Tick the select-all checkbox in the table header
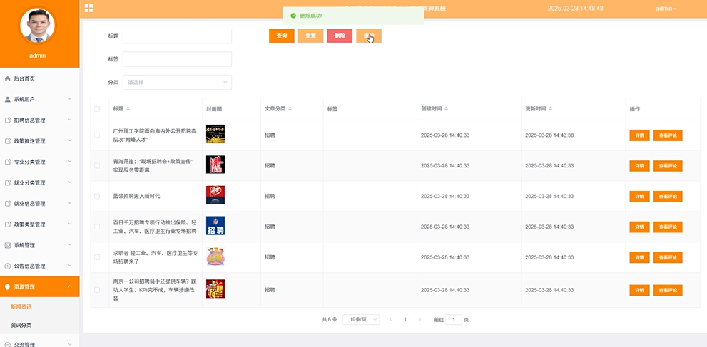This screenshot has height=347, width=707. point(97,109)
